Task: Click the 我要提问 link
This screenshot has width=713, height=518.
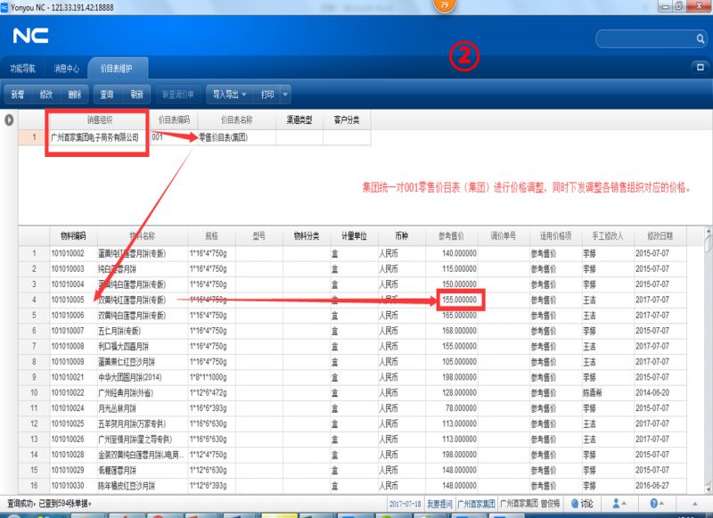Action: (x=439, y=504)
